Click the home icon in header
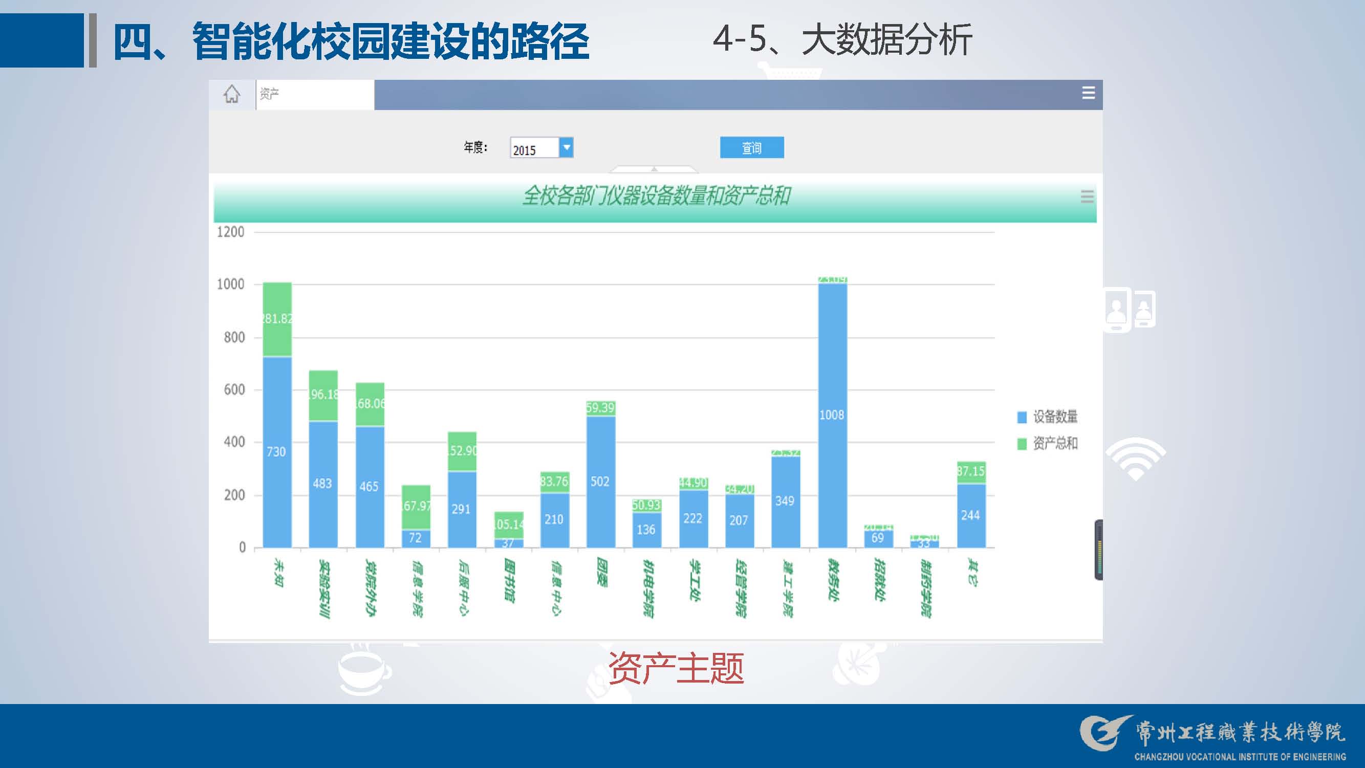Screen dimensions: 1365x768 [x=231, y=94]
